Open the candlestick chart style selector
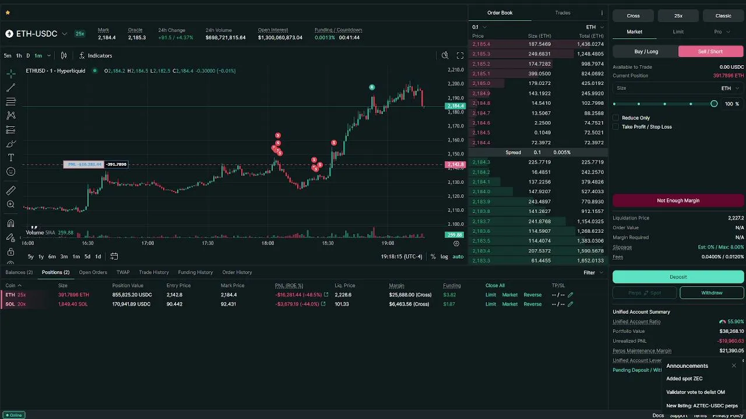Screen dimensions: 746x419 (64, 55)
